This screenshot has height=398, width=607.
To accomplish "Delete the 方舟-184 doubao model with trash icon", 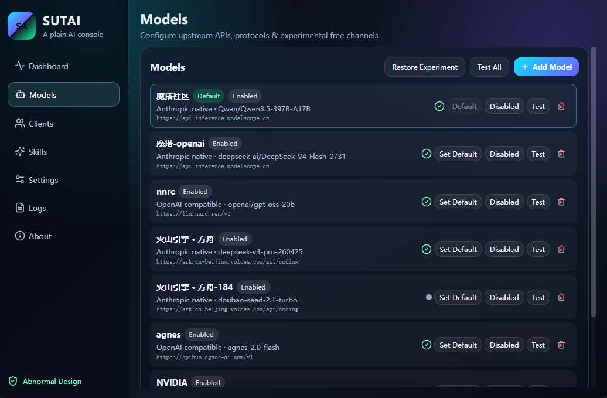I will (x=561, y=297).
